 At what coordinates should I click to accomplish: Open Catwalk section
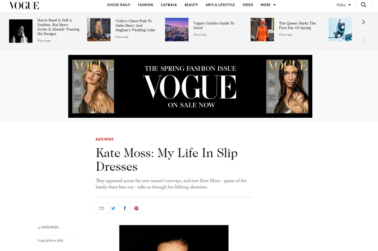(x=169, y=5)
